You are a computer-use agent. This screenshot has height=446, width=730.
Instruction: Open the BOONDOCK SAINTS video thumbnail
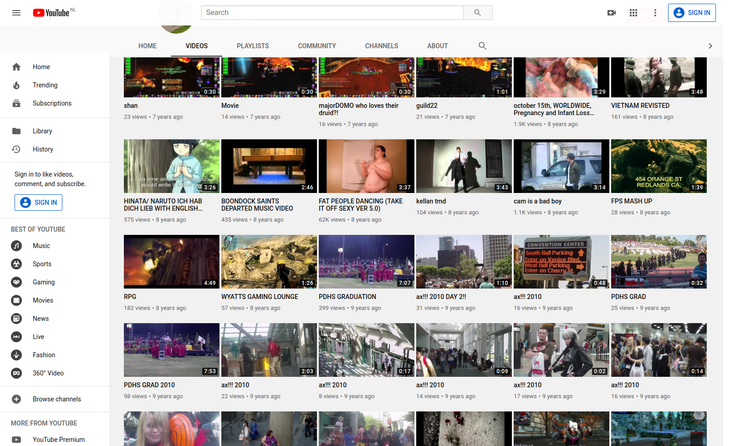coord(269,166)
